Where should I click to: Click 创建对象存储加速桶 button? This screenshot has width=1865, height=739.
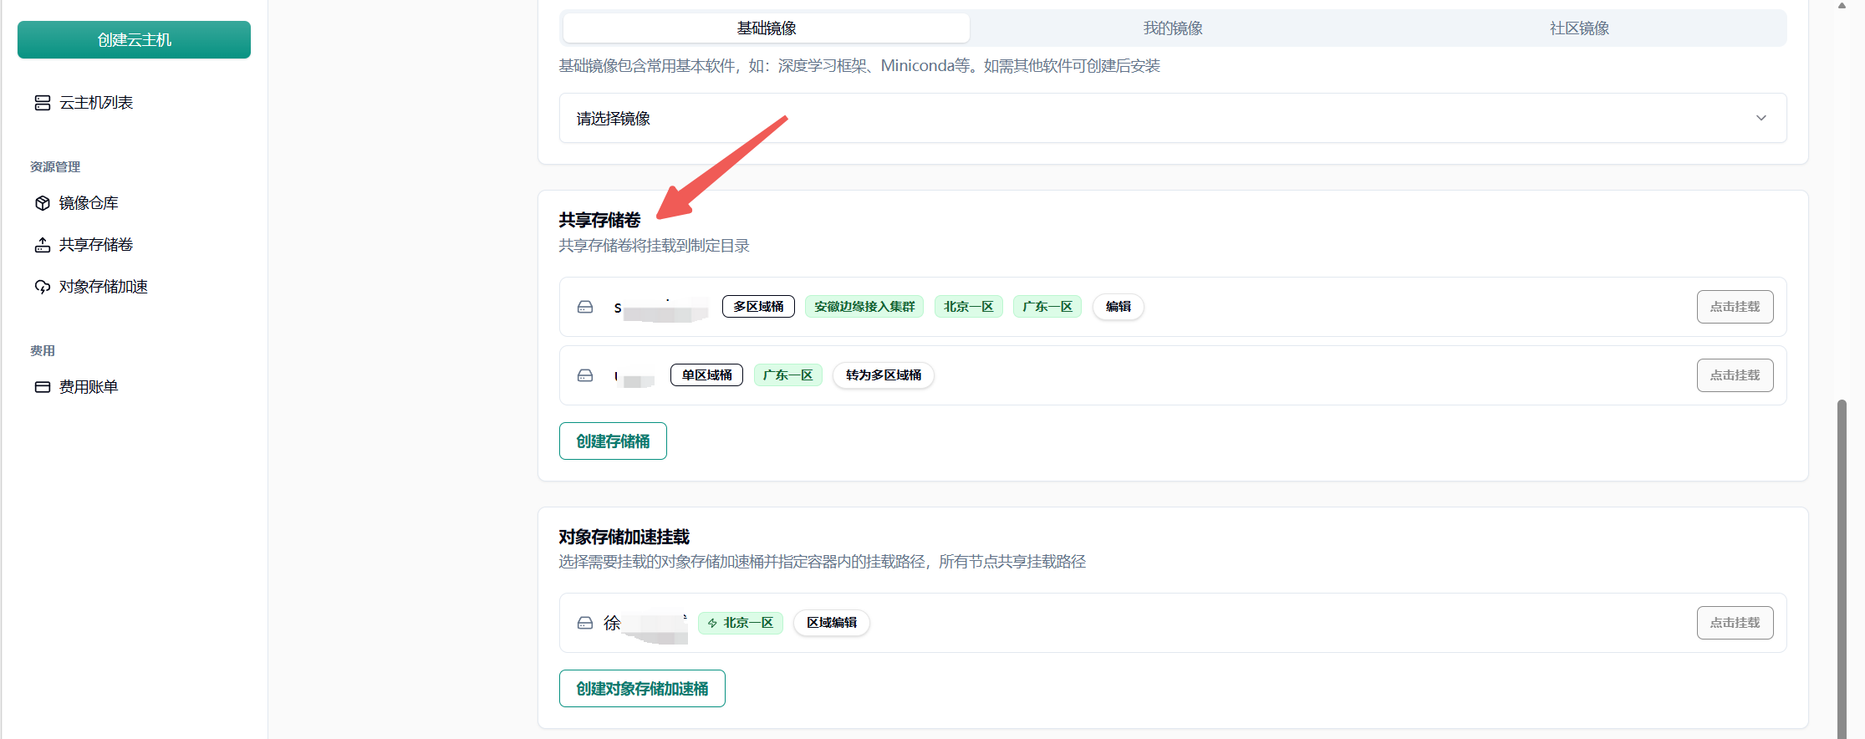(x=641, y=688)
